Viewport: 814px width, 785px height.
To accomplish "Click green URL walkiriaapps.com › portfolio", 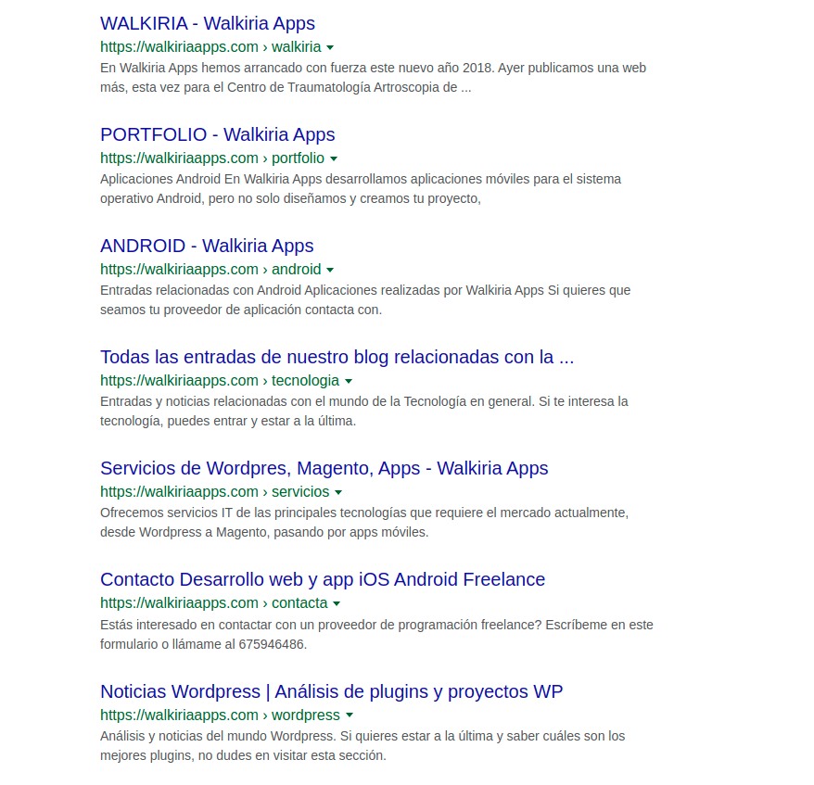I will (212, 158).
